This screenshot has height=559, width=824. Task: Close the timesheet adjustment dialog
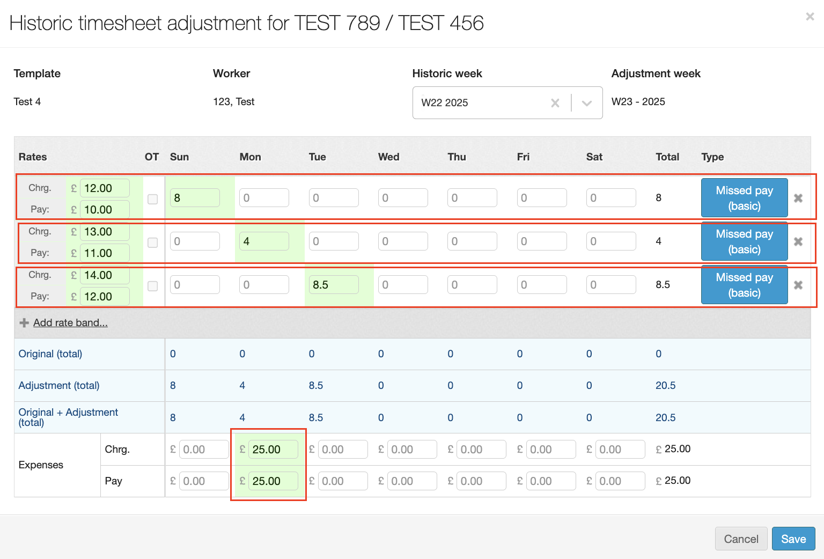810,17
